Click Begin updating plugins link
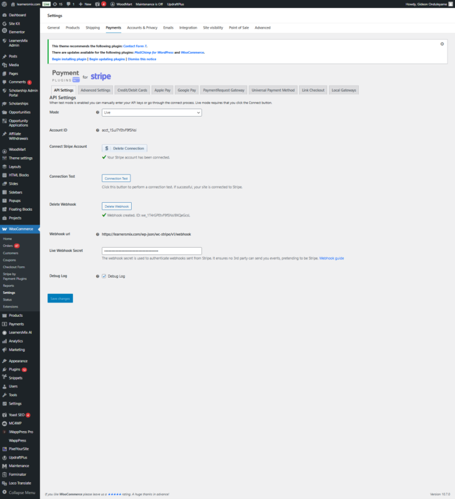This screenshot has width=455, height=499. coord(107,59)
